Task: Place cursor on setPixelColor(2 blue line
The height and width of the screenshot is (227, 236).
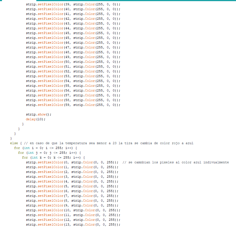Action: 72,172
